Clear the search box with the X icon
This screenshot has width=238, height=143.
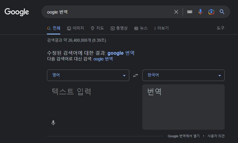pos(176,12)
